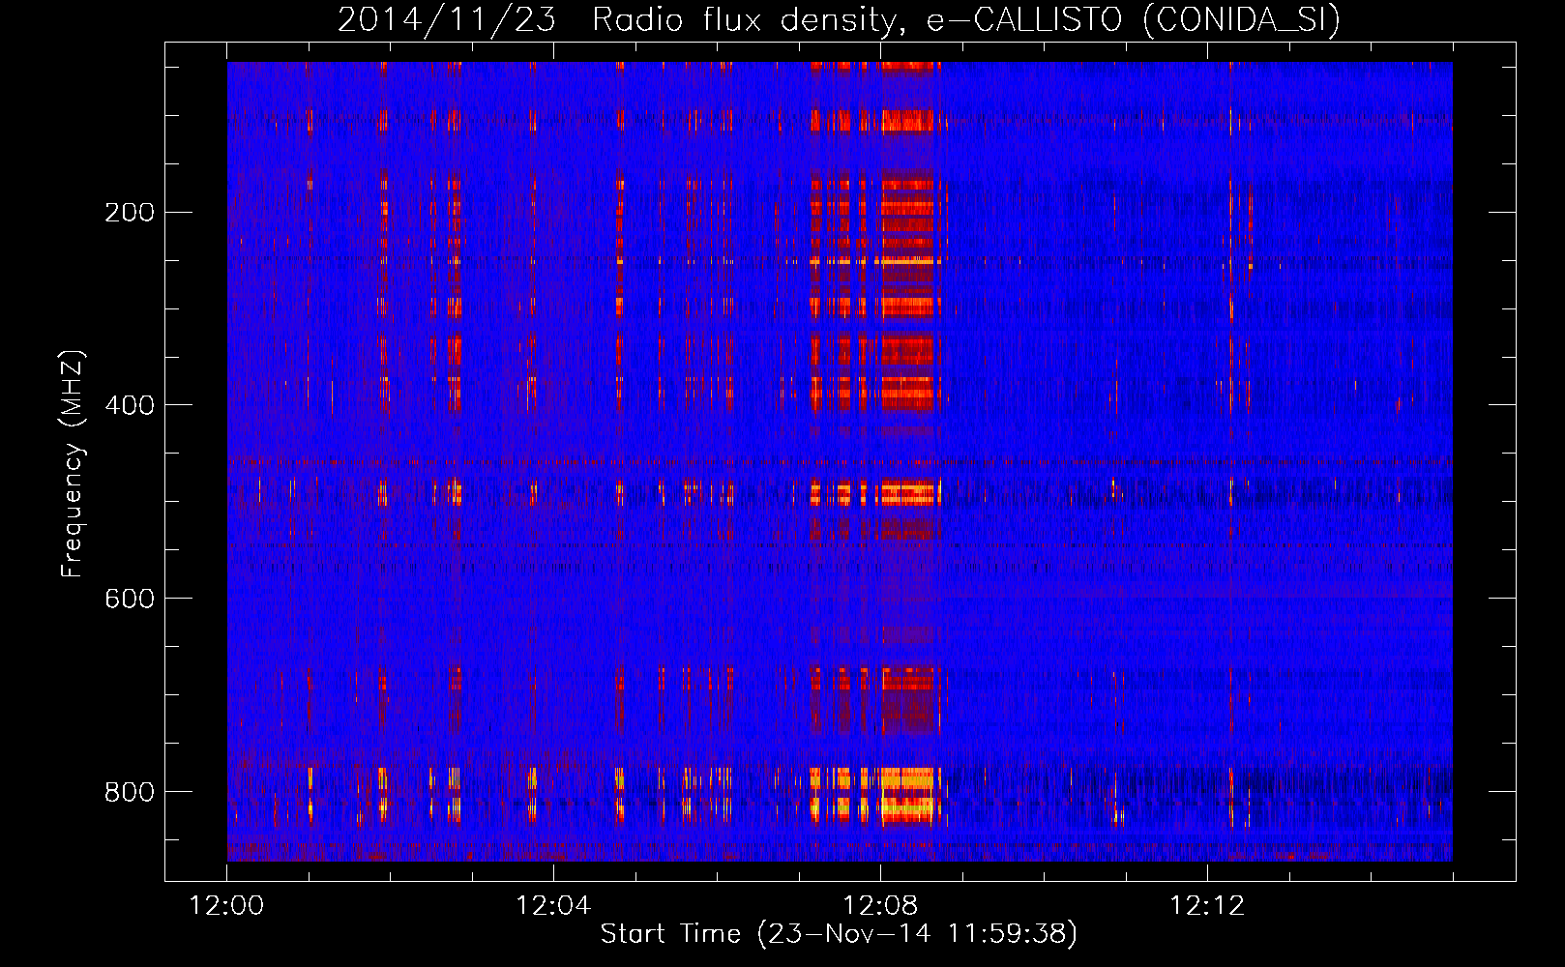Click the 12:04 time tick label
Screen dimensions: 1565x967
(x=553, y=906)
